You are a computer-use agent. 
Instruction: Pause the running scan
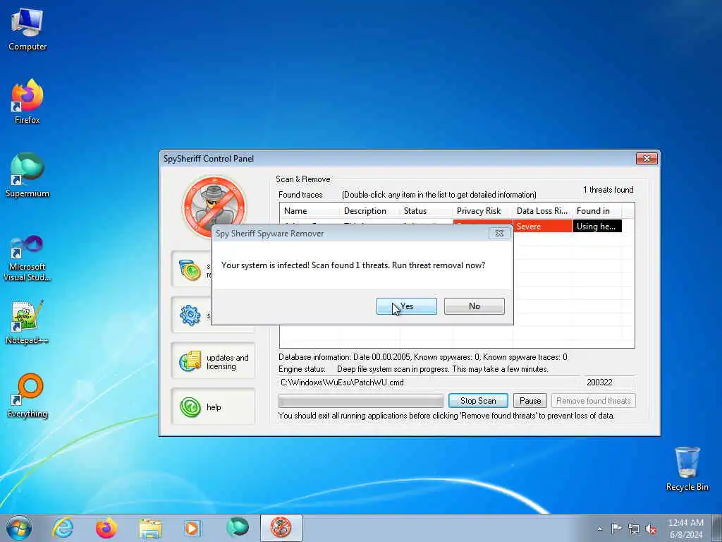(530, 401)
